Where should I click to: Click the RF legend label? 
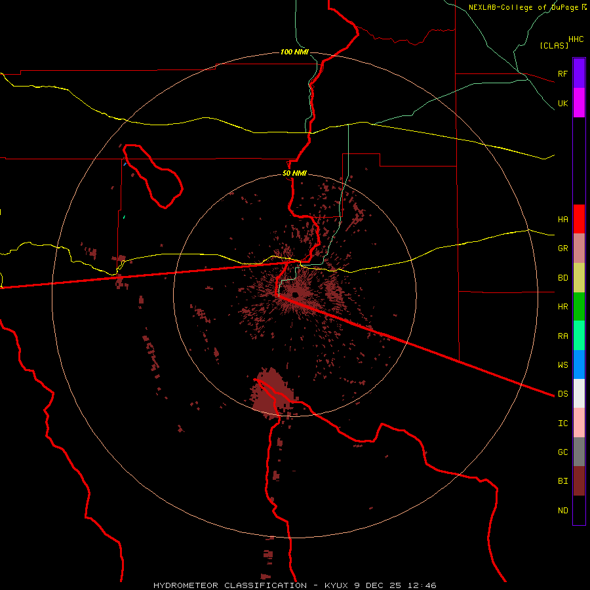[562, 73]
